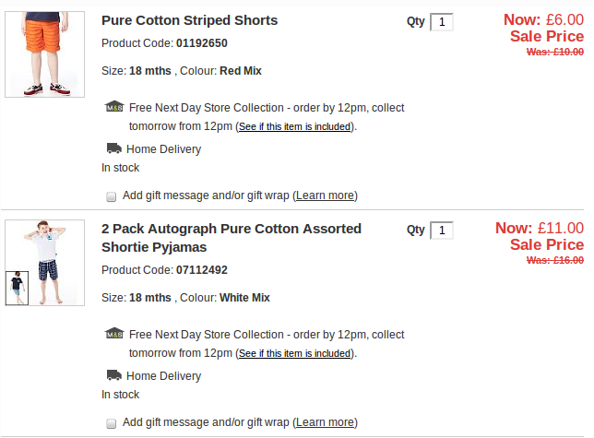Click M&S store icon for Striped Shorts

[x=114, y=107]
